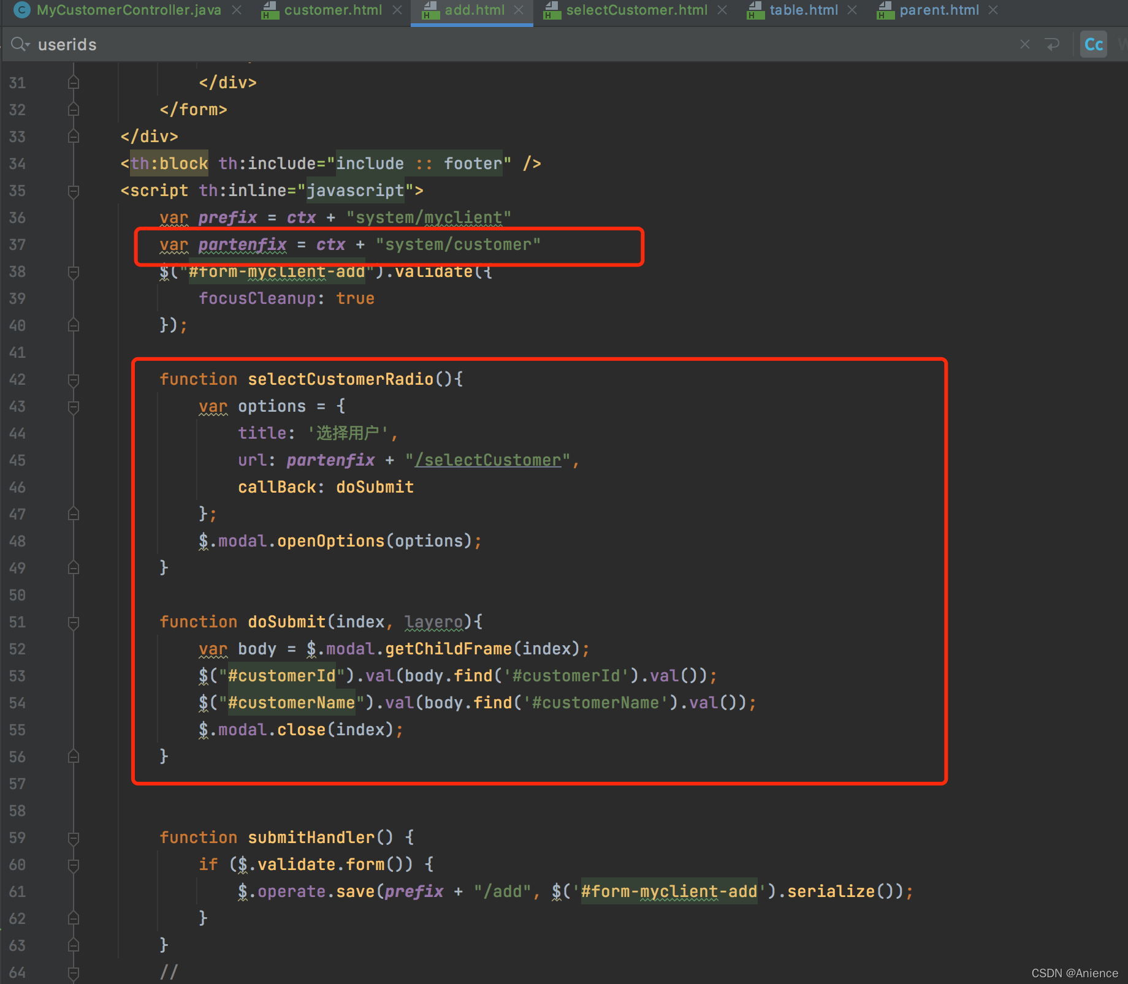
Task: Click the search magnifier history icon
Action: 20,44
